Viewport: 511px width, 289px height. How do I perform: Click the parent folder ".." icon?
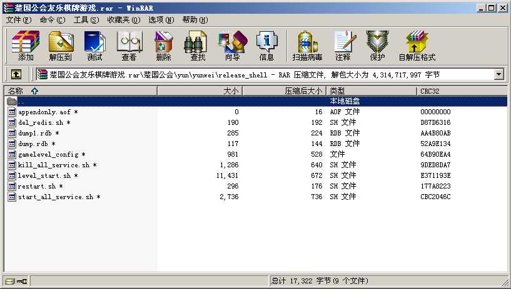click(x=12, y=101)
